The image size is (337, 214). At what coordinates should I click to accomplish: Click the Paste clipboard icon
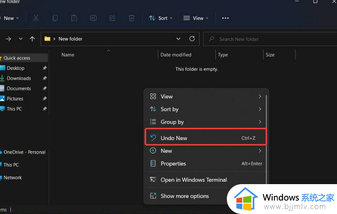click(x=74, y=18)
